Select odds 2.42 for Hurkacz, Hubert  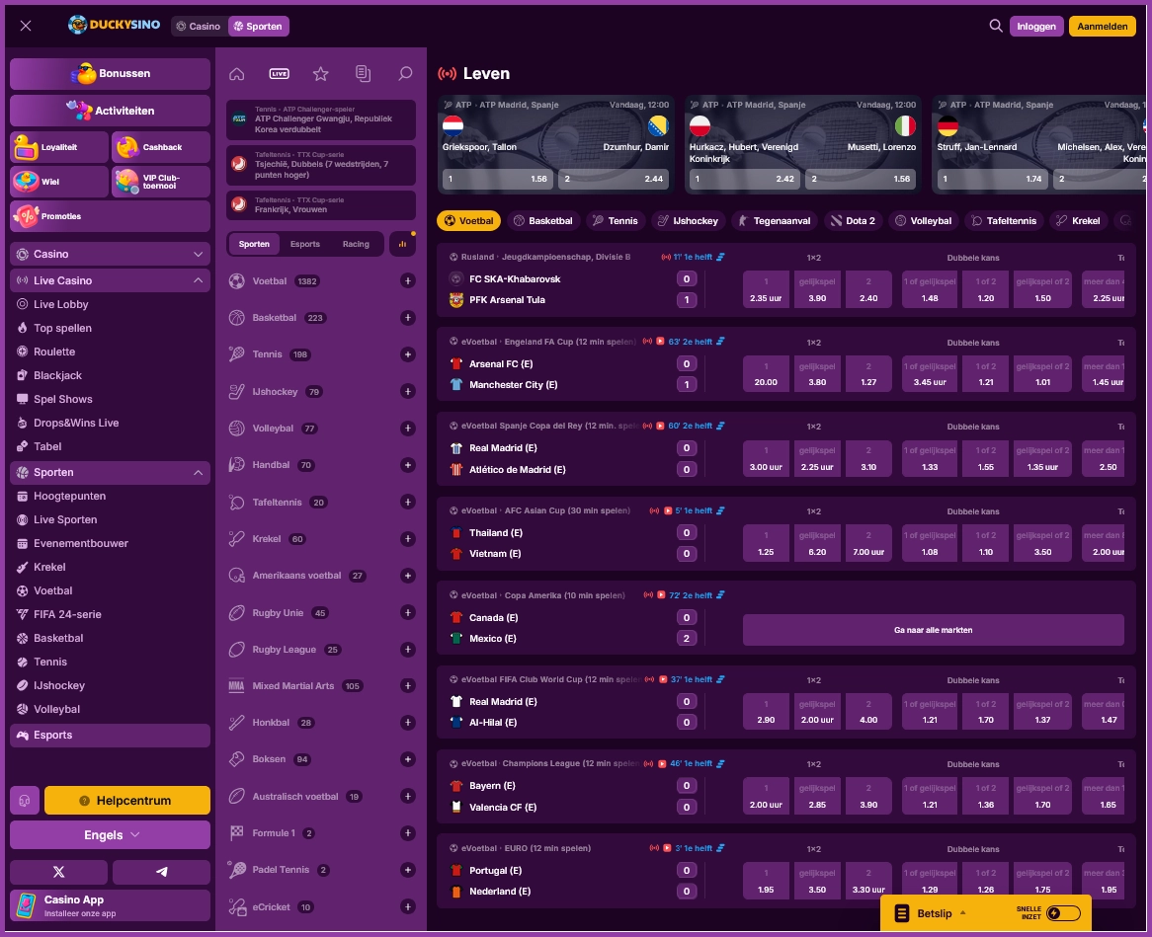click(744, 179)
